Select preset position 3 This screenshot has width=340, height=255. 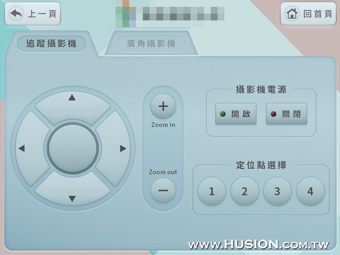pos(277,191)
